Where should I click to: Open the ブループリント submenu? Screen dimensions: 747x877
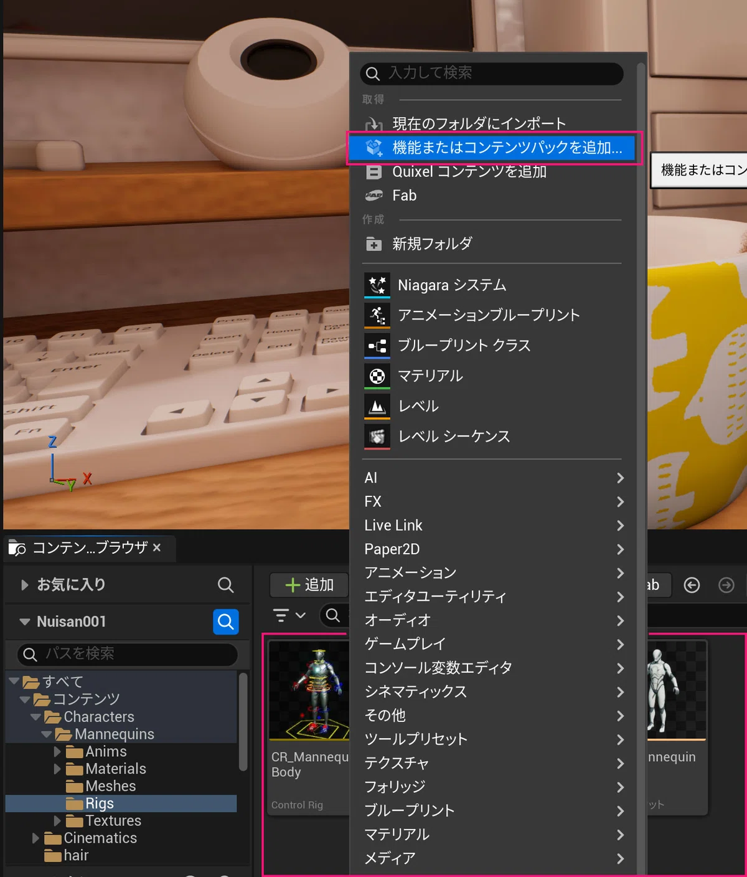click(x=493, y=811)
